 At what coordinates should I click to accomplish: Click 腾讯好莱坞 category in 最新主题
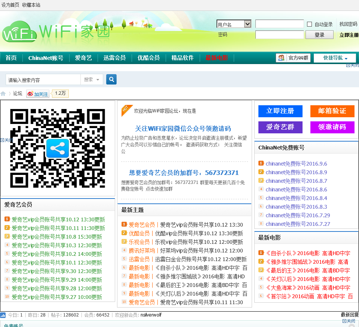click(x=142, y=251)
